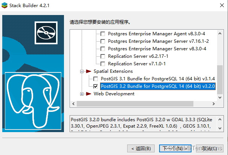Click the 返回(B) back button
This screenshot has width=228, height=155.
click(141, 149)
